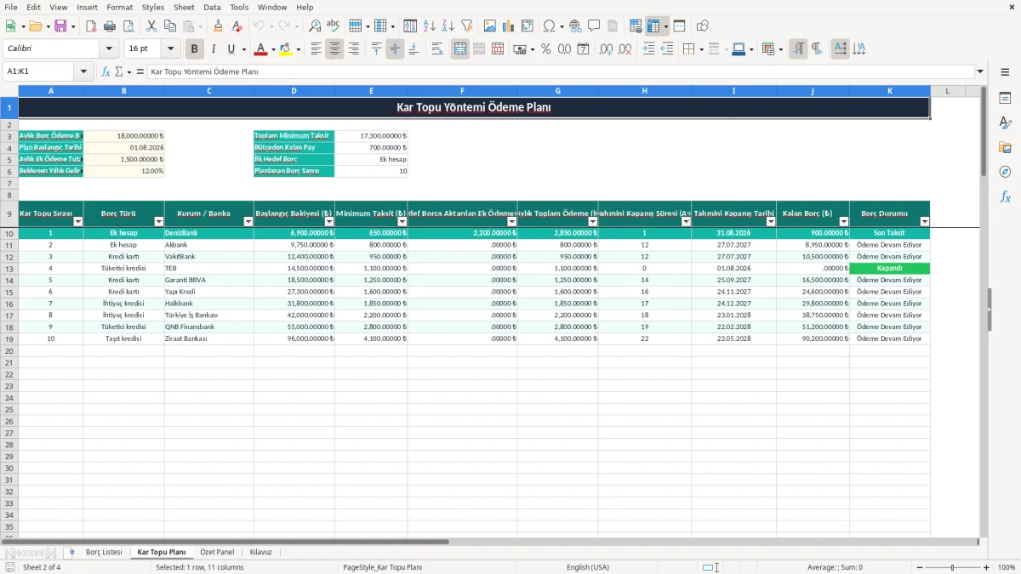Viewport: 1021px width, 574px height.
Task: Click the Open folder icon
Action: coord(35,26)
